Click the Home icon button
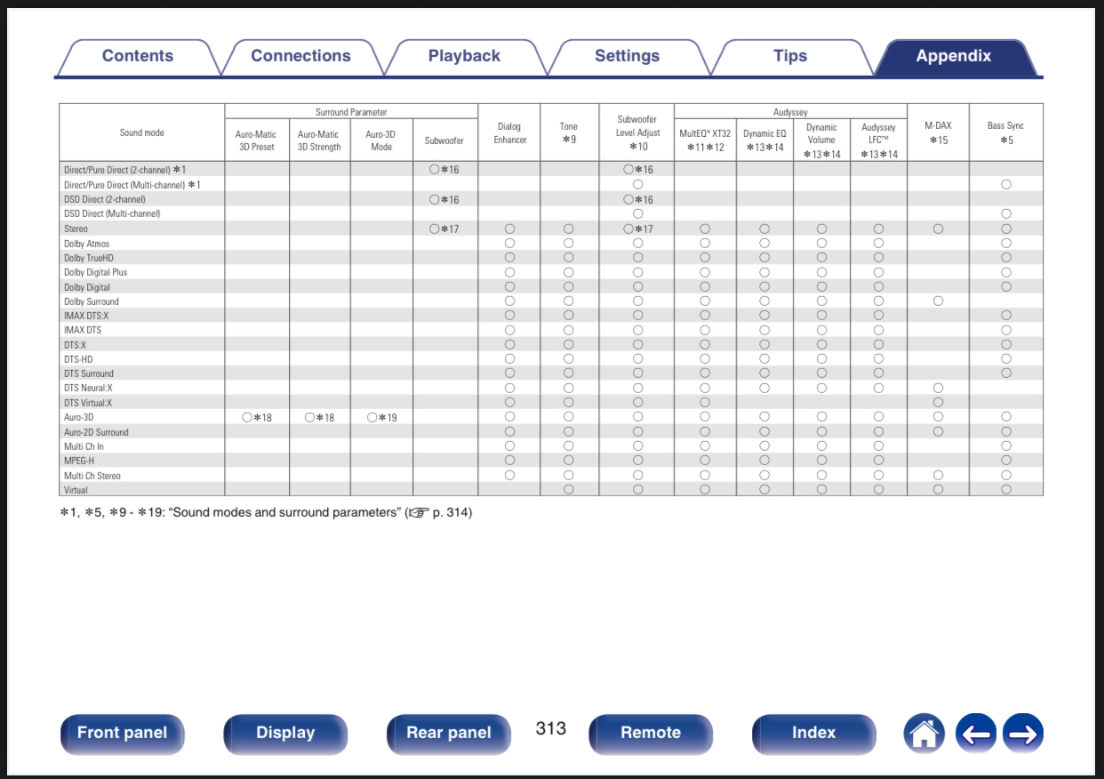1104x779 pixels. coord(924,734)
